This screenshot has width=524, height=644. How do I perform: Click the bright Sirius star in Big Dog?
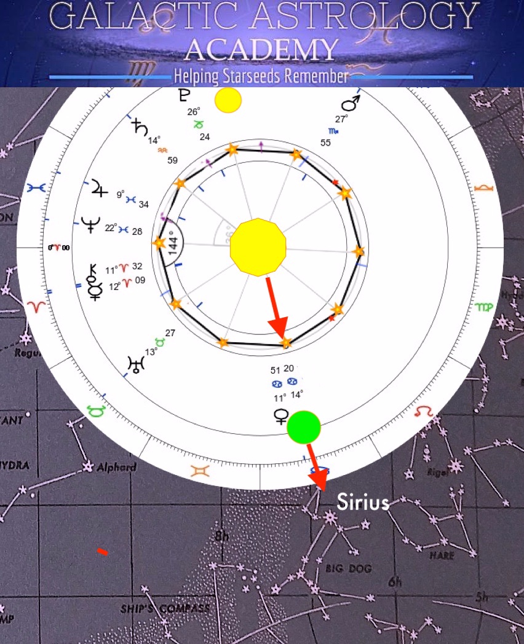pos(330,517)
